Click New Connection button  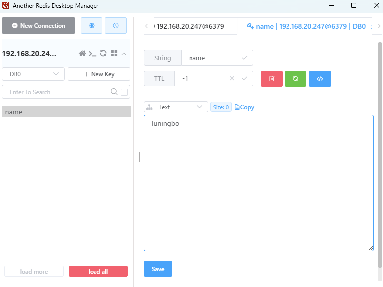(39, 26)
